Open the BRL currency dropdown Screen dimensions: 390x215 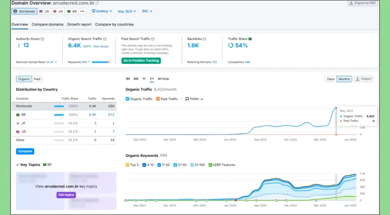pos(147,11)
